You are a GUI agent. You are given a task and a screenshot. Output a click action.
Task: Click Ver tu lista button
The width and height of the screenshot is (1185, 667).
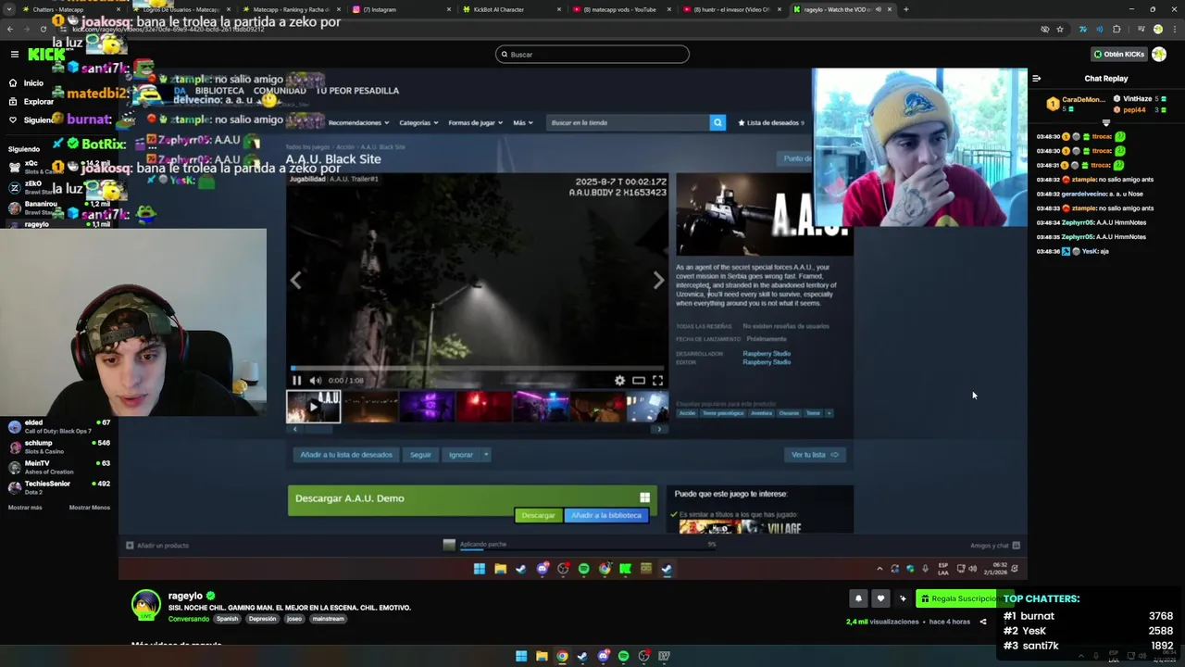pyautogui.click(x=815, y=455)
